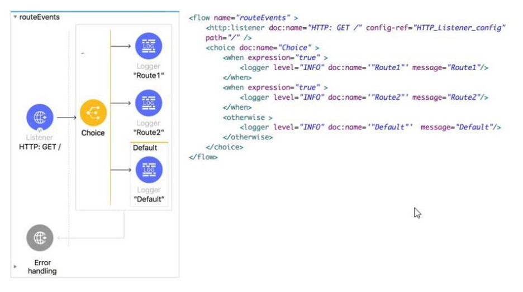Select the Route1 Logger icon
This screenshot has height=292, width=523.
pyautogui.click(x=149, y=46)
